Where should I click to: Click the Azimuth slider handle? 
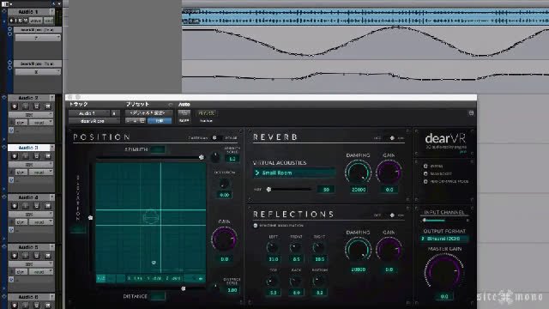tap(202, 157)
